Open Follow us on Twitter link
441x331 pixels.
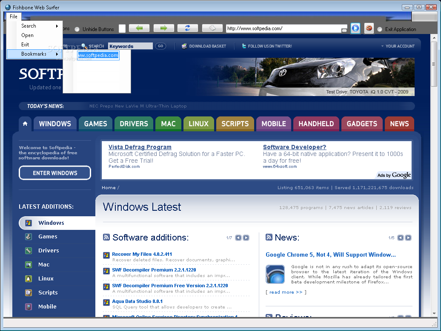[270, 46]
